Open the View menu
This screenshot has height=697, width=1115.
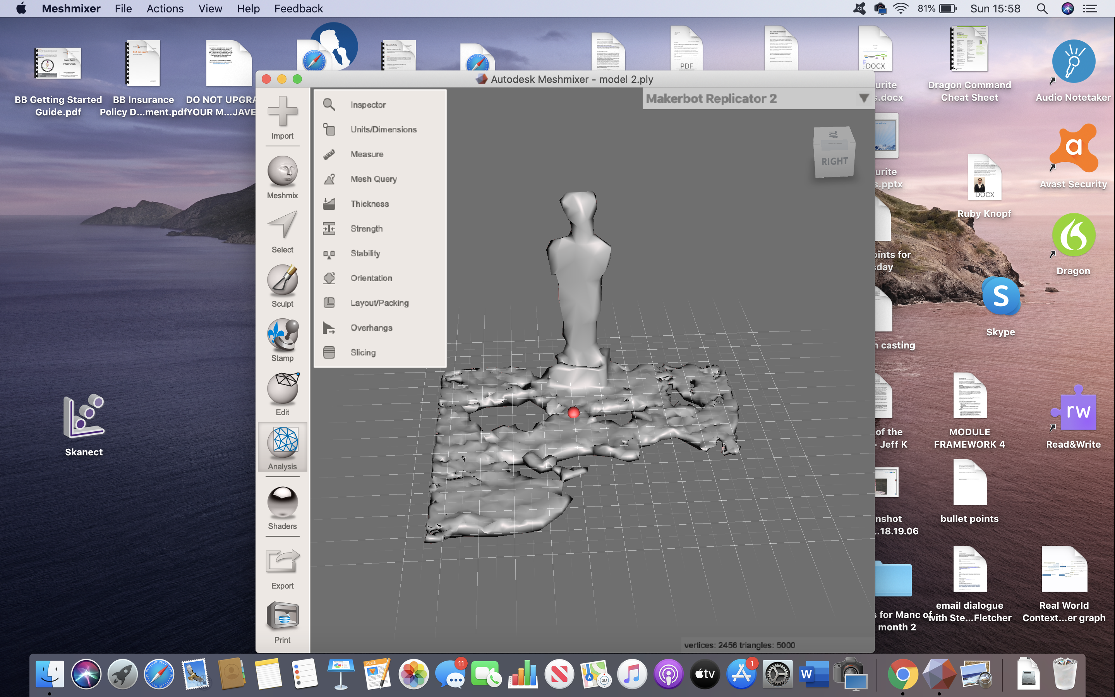pyautogui.click(x=210, y=9)
